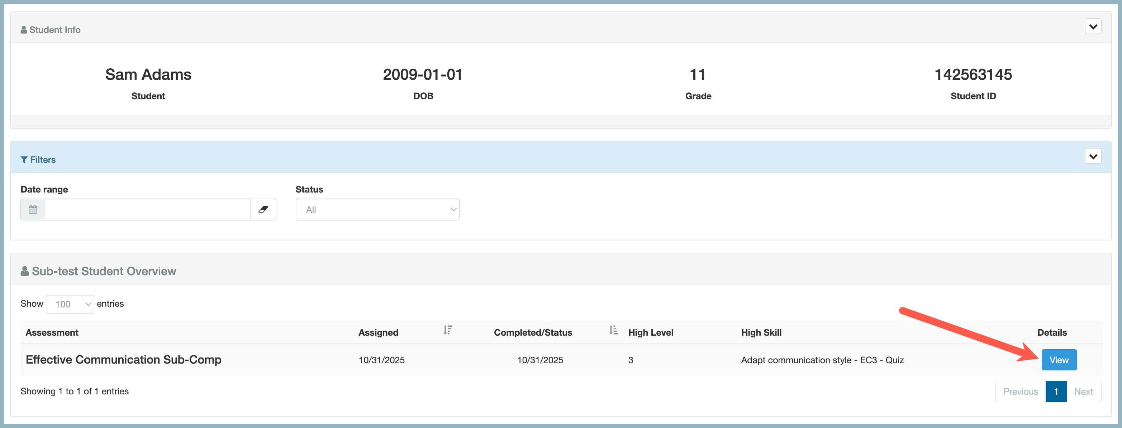
Task: Collapse the Student Info panel chevron
Action: point(1093,26)
